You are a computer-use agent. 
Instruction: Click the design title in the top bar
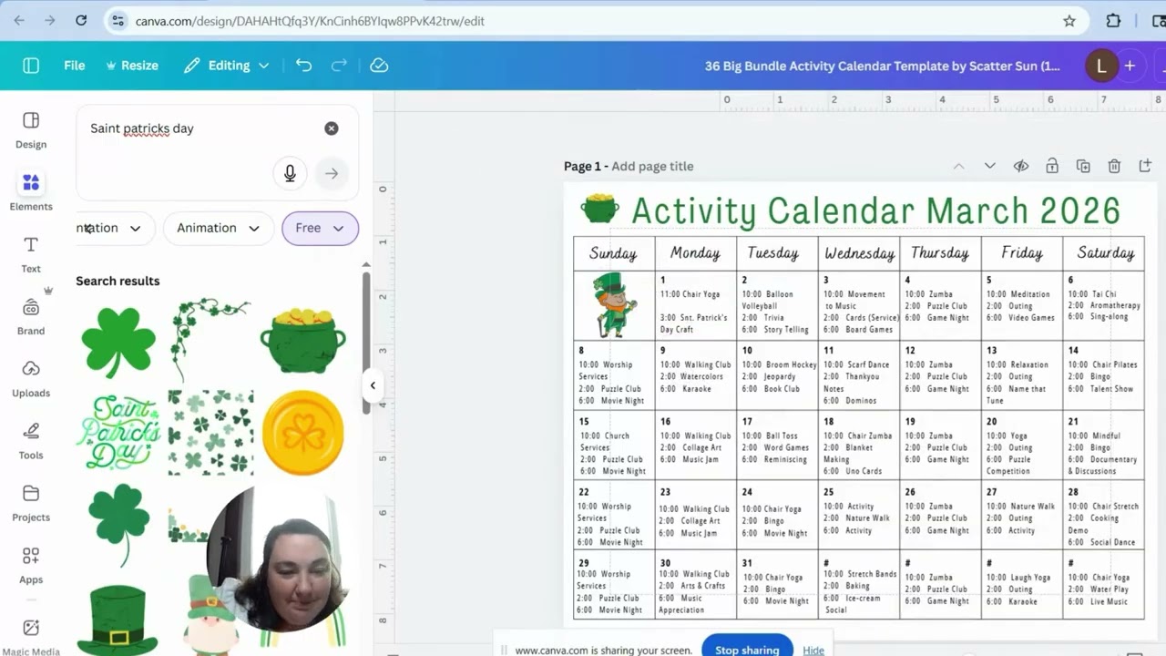point(882,66)
